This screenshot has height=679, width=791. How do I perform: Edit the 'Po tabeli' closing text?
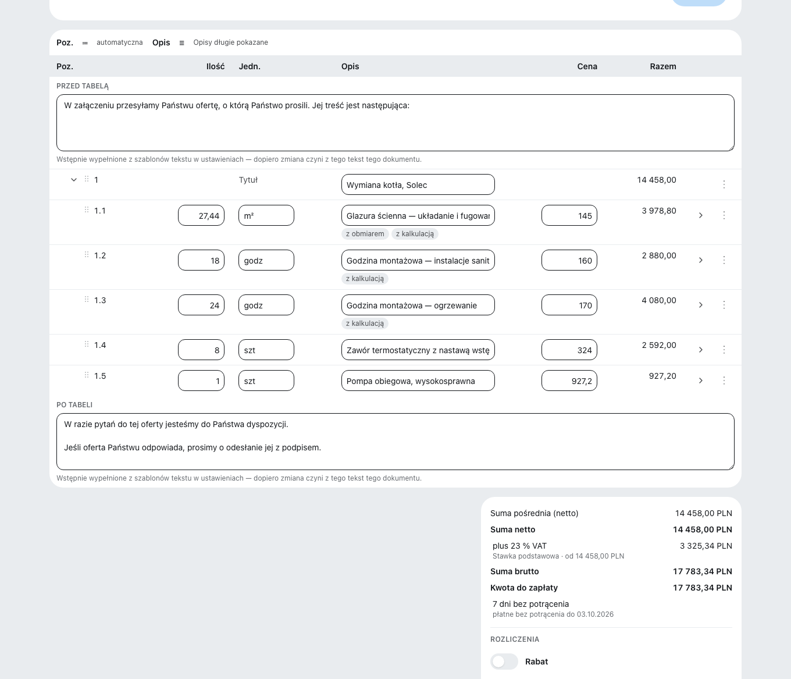point(396,442)
